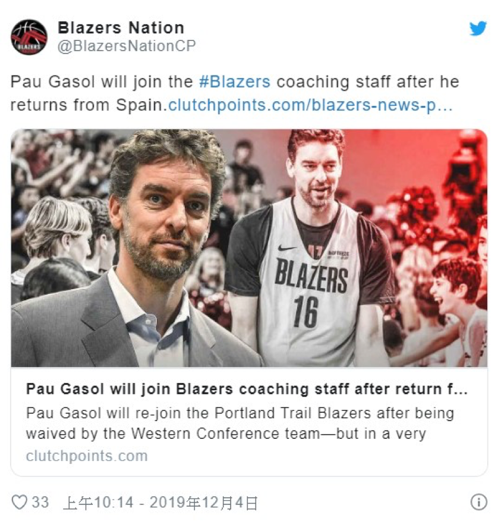501x524 pixels.
Task: Open the #Blazers hashtag
Action: click(235, 82)
